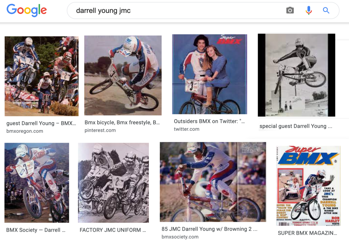The height and width of the screenshot is (252, 349).
Task: Click the 'FACTORY JMC UNIFORM' caption link
Action: 113,230
